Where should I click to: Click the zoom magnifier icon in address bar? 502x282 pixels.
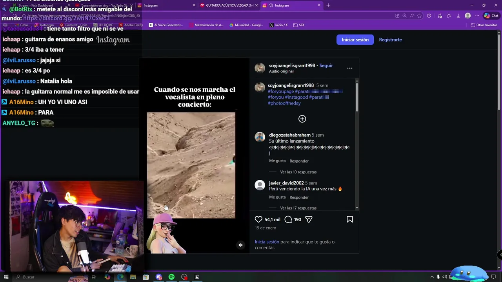[x=404, y=16]
